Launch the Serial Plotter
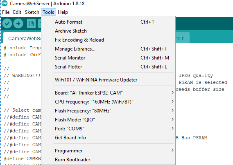The width and height of the screenshot is (233, 165). tap(109, 67)
